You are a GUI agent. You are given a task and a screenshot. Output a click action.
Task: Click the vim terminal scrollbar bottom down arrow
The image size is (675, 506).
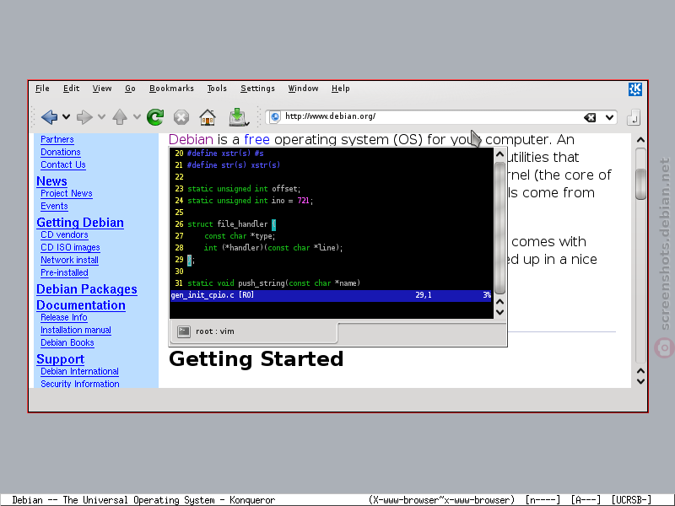499,312
